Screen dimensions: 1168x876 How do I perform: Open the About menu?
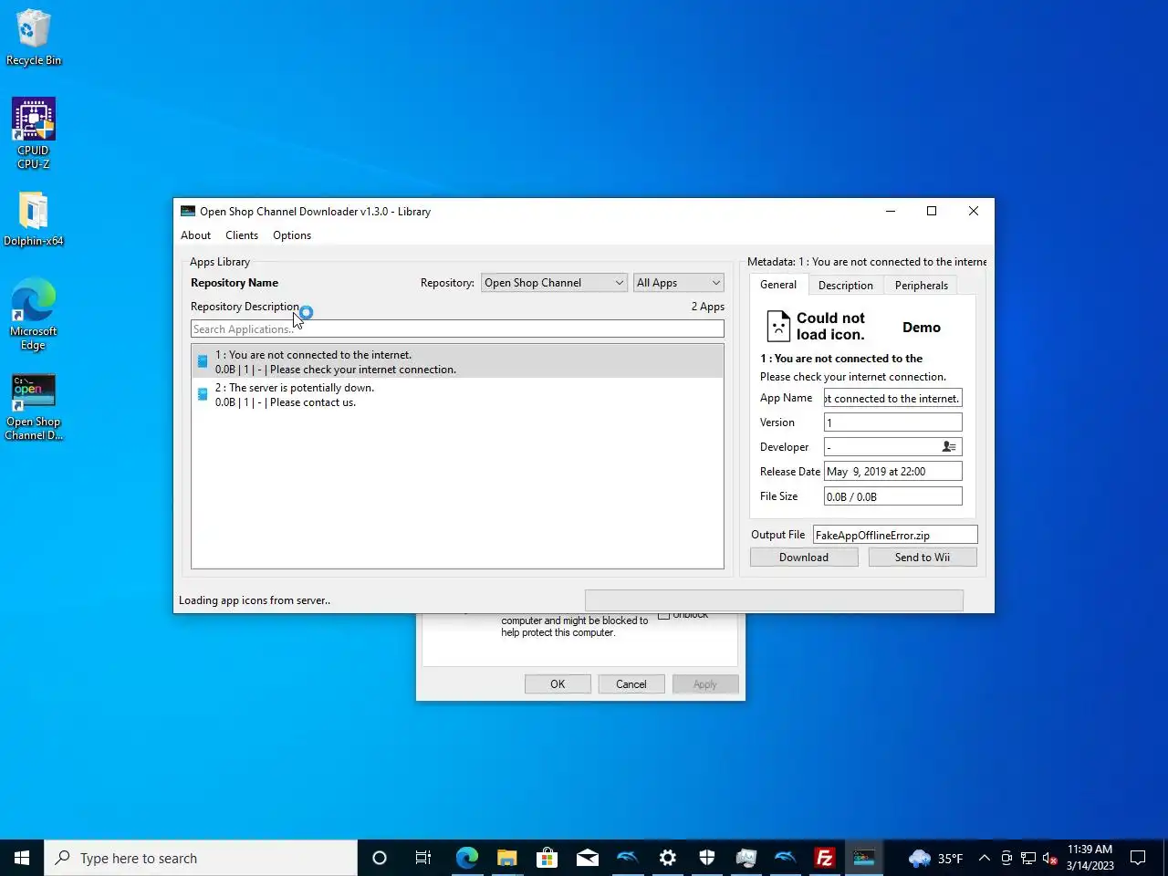pos(195,235)
